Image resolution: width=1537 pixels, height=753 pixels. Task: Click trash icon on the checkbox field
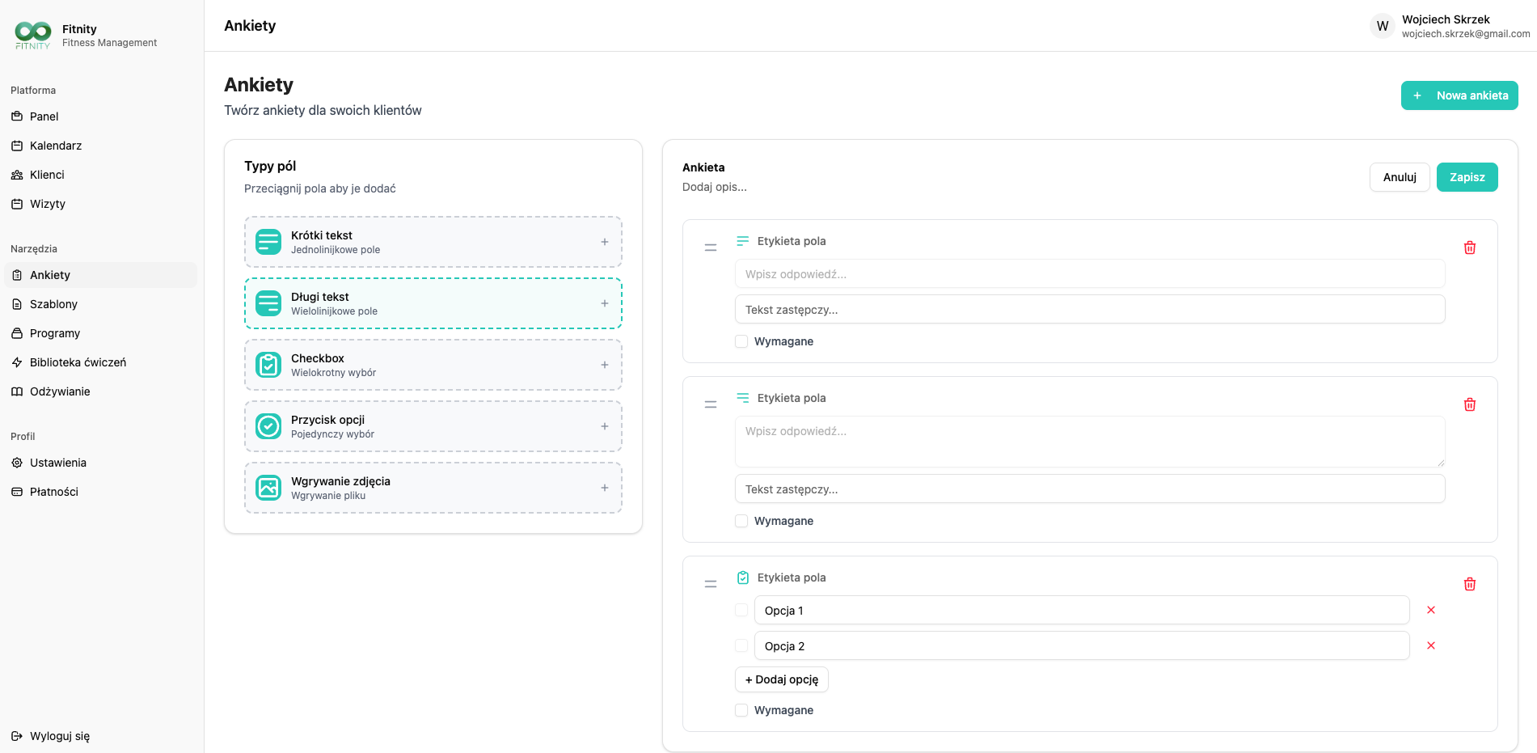click(1469, 584)
